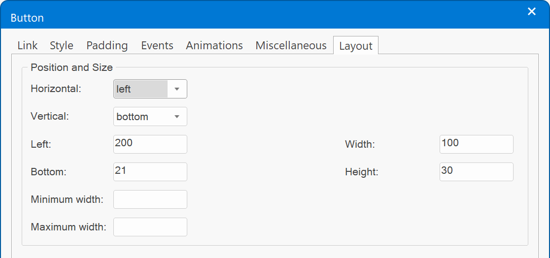Select the Maximum width input box
The height and width of the screenshot is (258, 550).
[150, 227]
